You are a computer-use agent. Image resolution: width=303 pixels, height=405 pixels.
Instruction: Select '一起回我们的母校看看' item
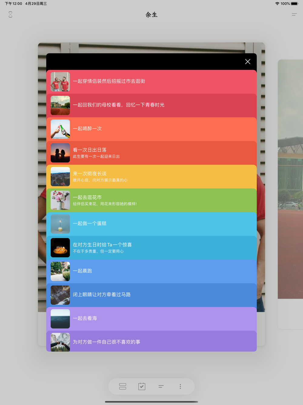(x=151, y=105)
